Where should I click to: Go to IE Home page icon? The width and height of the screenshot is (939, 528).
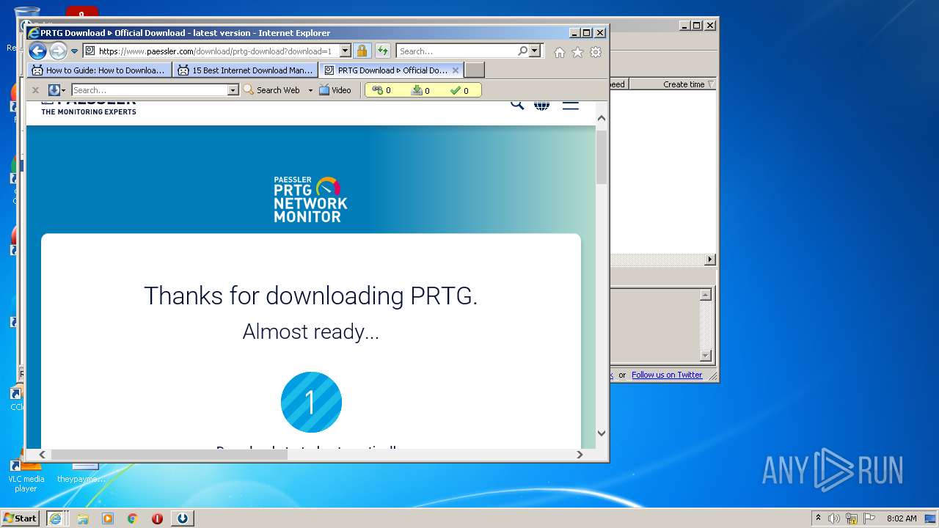point(560,52)
